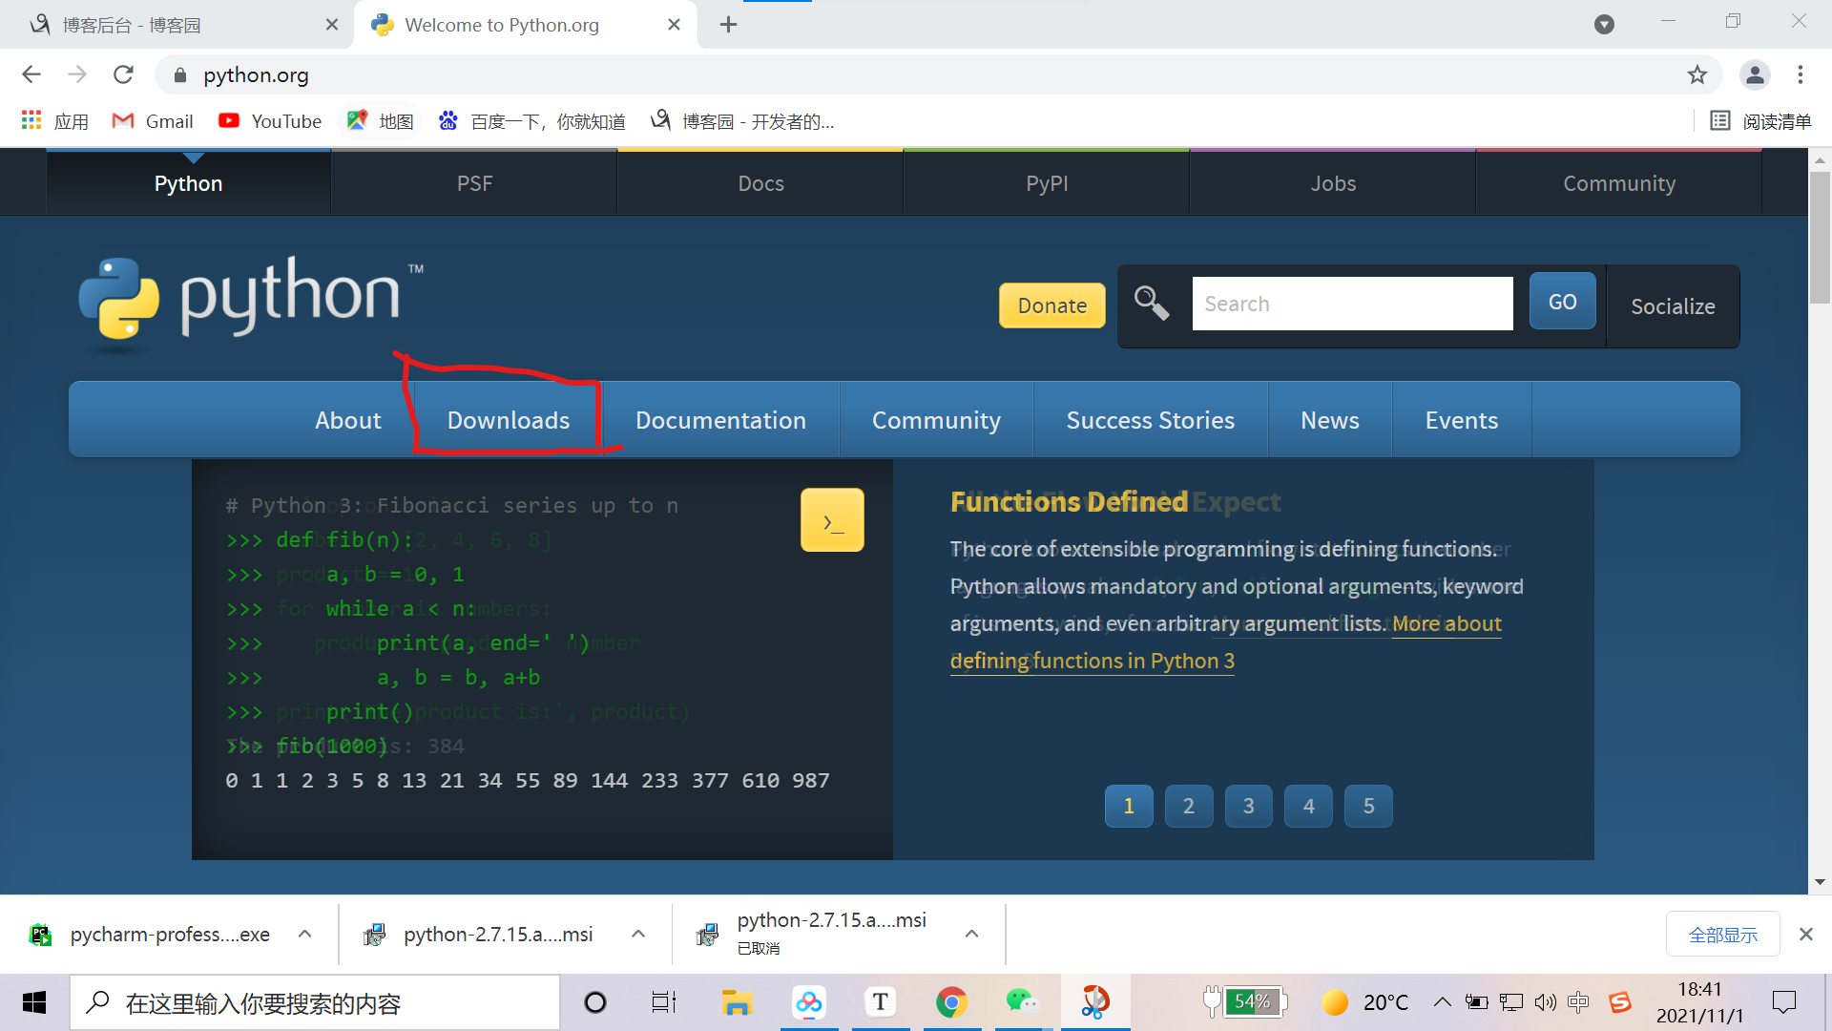Screen dimensions: 1832x1031
Task: Show hidden system tray icons
Action: pos(1442,1002)
